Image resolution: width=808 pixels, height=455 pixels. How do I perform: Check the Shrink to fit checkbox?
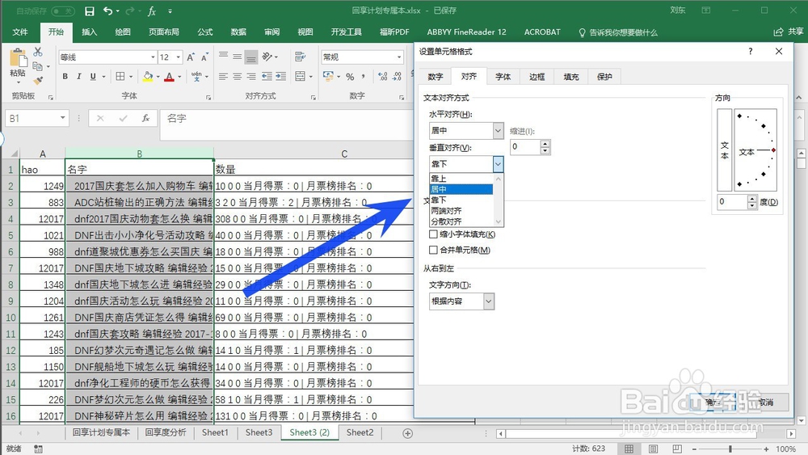[x=433, y=234]
